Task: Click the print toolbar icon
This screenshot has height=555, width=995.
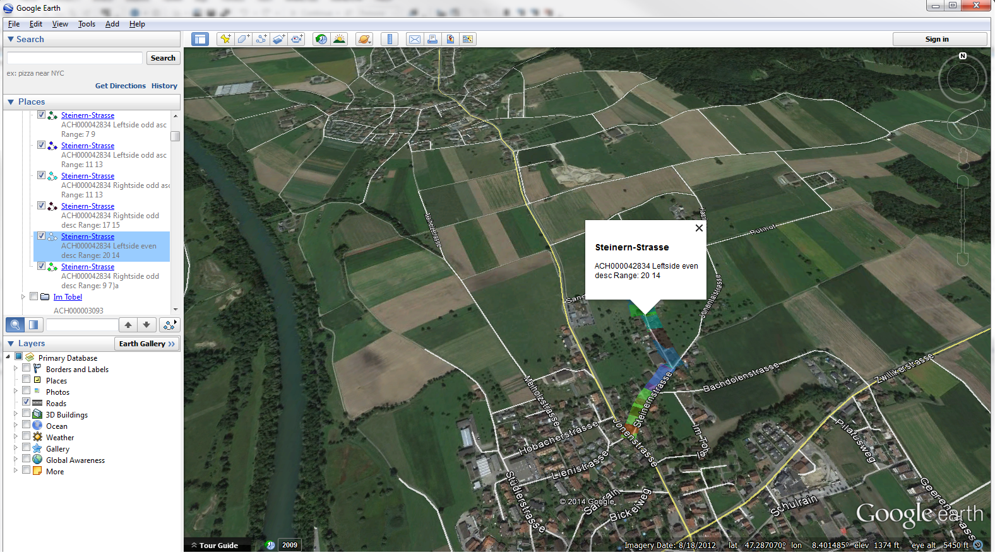Action: pyautogui.click(x=432, y=39)
